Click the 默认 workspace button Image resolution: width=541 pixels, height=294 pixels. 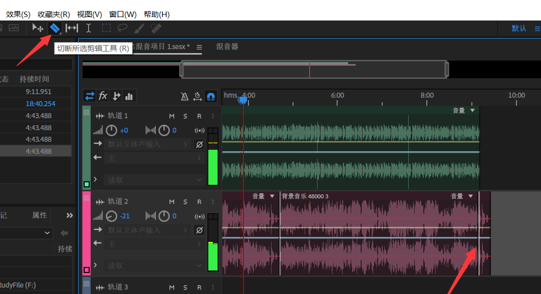519,28
